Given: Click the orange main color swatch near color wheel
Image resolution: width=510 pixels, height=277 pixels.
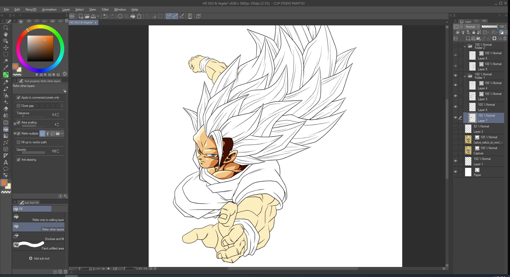Looking at the screenshot, I should tap(15, 66).
